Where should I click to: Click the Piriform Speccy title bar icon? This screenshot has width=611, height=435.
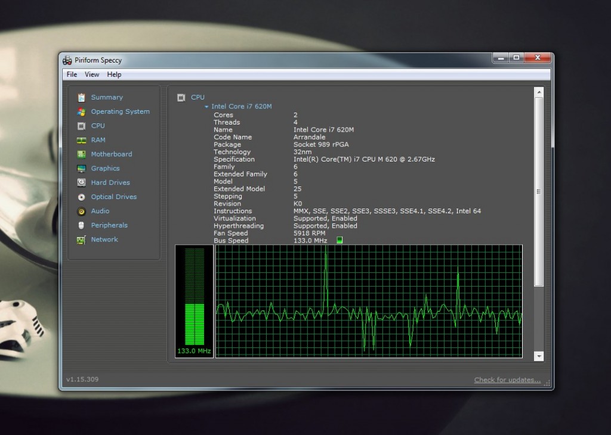click(x=67, y=60)
